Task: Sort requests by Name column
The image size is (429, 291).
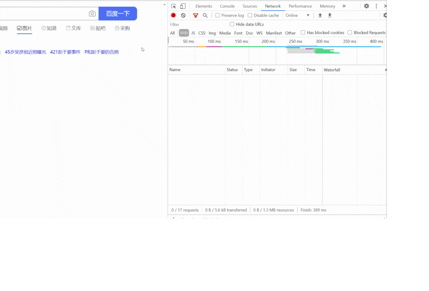Action: pos(197,70)
